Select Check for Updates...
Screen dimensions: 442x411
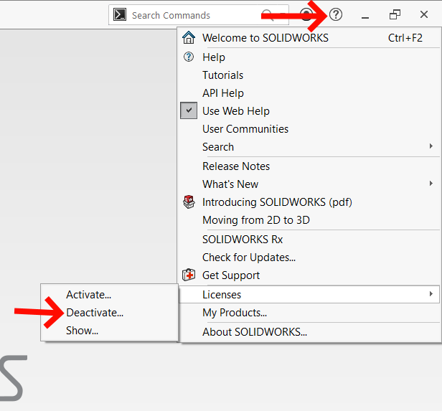[249, 258]
